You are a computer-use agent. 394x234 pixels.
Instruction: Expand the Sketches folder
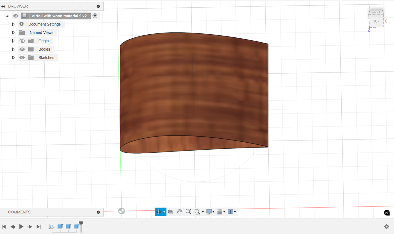[x=13, y=57]
